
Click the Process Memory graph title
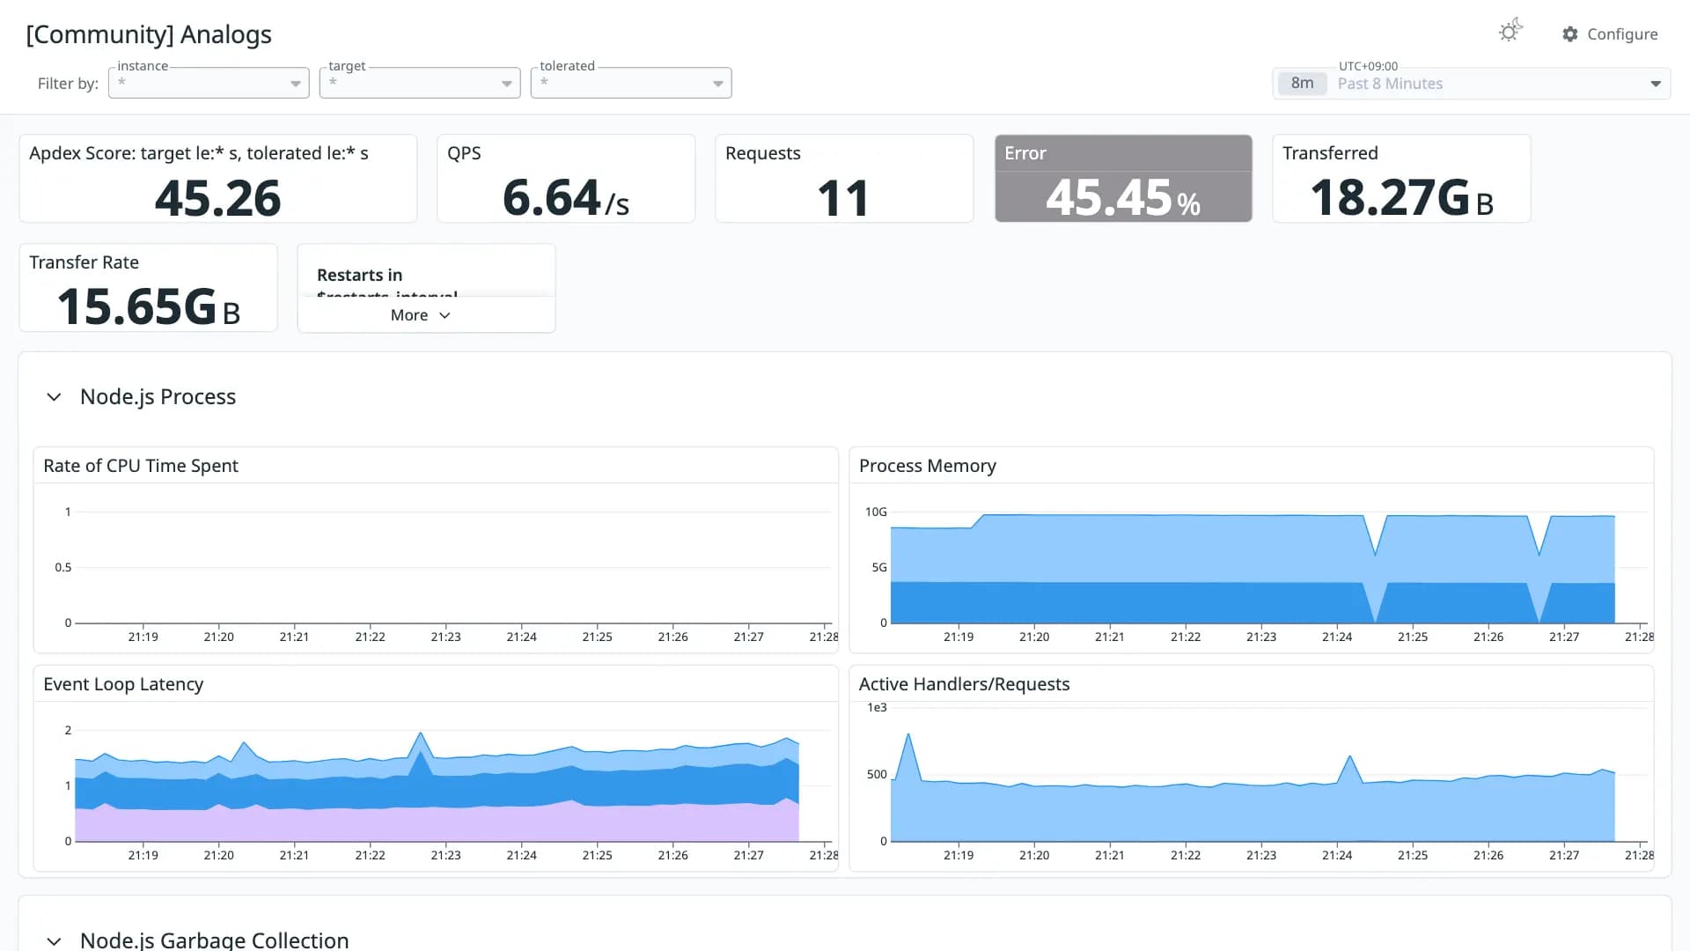coord(927,466)
